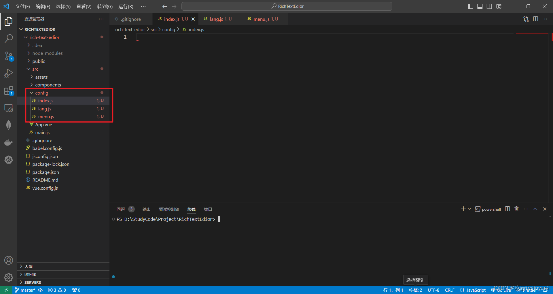Open the Manage gear icon
This screenshot has width=553, height=294.
9,278
